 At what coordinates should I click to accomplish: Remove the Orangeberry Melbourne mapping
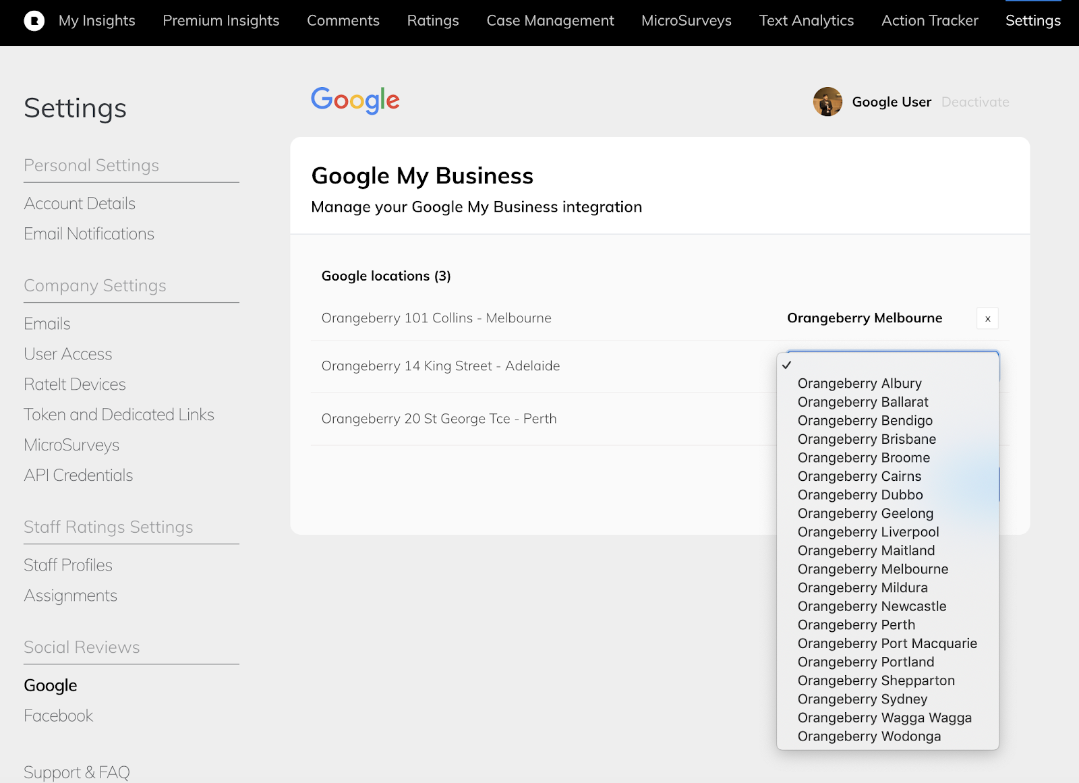click(987, 318)
